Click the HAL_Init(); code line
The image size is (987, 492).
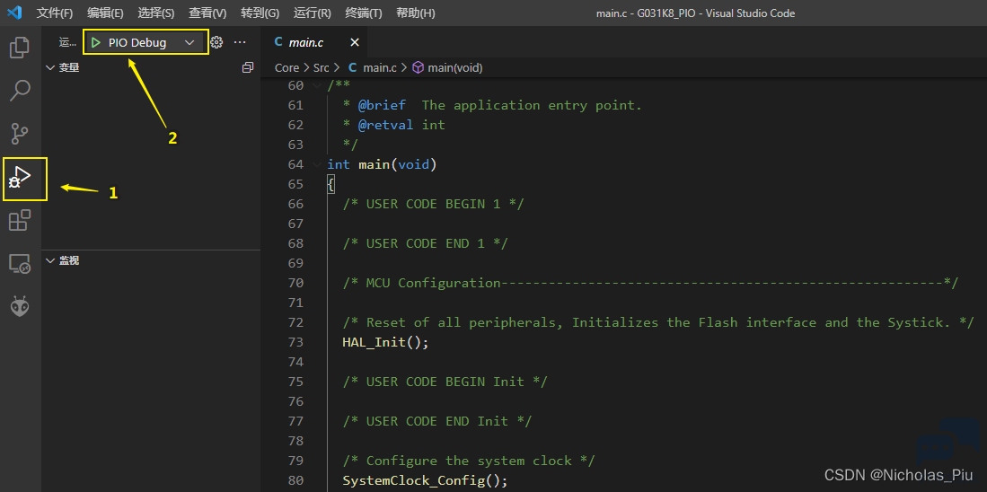pos(385,342)
